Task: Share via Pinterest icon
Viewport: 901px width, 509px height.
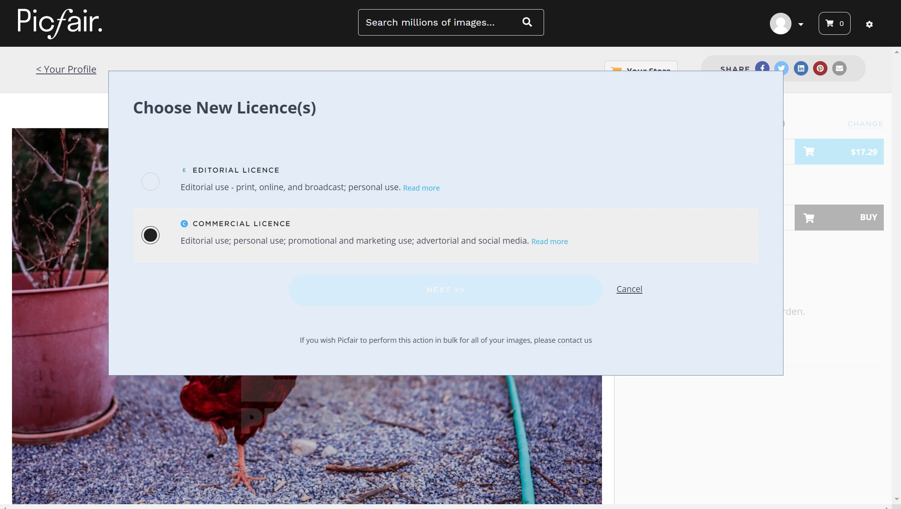Action: (x=820, y=68)
